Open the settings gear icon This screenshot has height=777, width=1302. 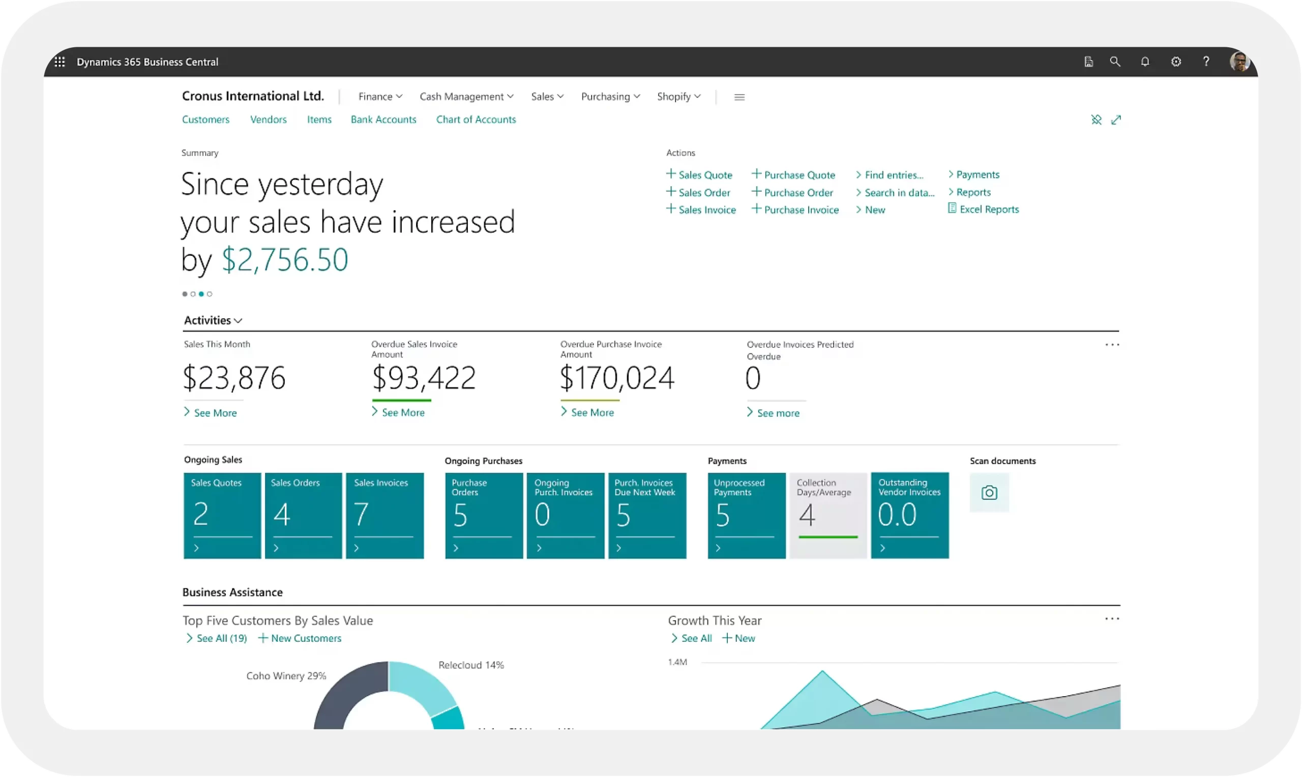click(1176, 62)
